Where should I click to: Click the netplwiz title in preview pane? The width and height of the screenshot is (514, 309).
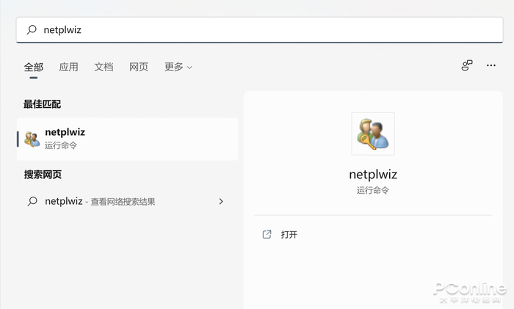click(x=373, y=175)
